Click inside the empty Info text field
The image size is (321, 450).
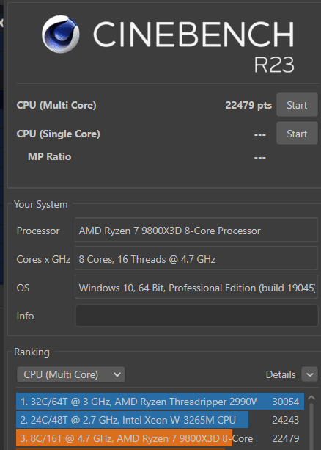[x=196, y=316]
